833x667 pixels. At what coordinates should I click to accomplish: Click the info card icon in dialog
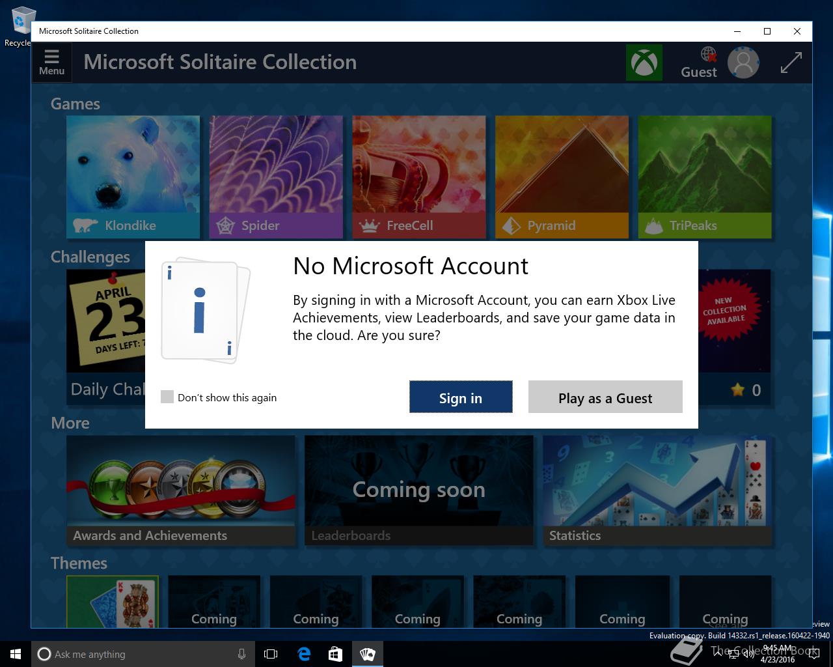205,311
